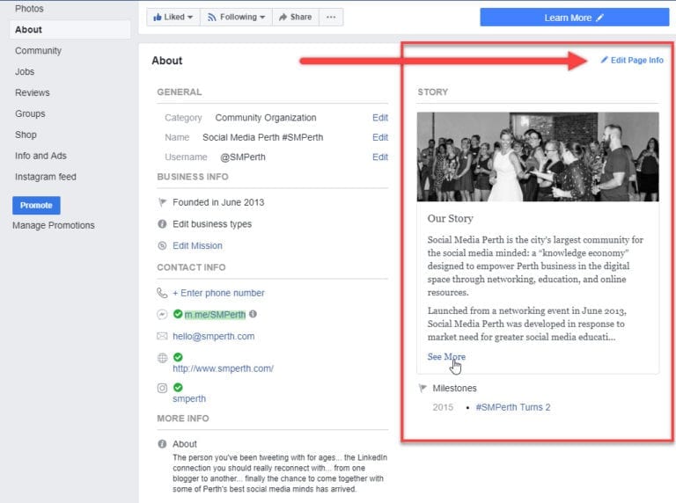Click the hello@smperth.com email link

pos(213,336)
